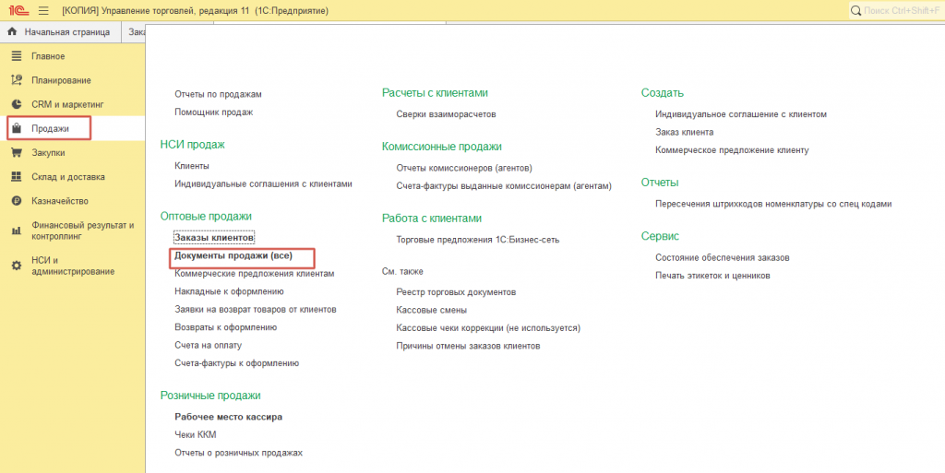Open Помощник продаж
945x473 pixels.
(x=213, y=112)
